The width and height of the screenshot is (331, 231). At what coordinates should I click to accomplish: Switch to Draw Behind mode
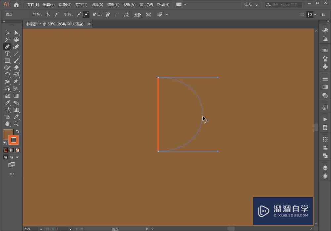click(x=12, y=157)
